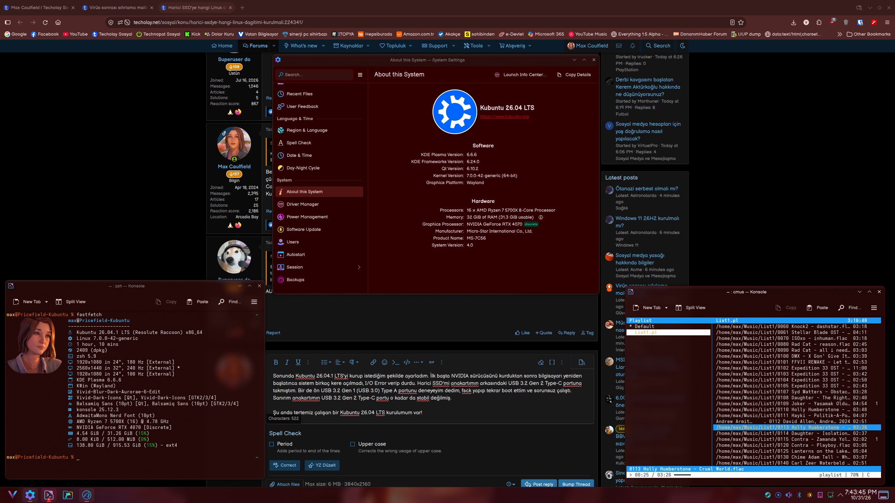Click the Correct spell check button
Screen dimensions: 895x503
(285, 465)
